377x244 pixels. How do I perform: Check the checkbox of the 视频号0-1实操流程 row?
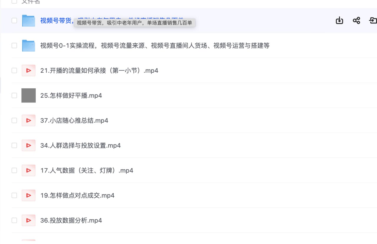(x=14, y=46)
